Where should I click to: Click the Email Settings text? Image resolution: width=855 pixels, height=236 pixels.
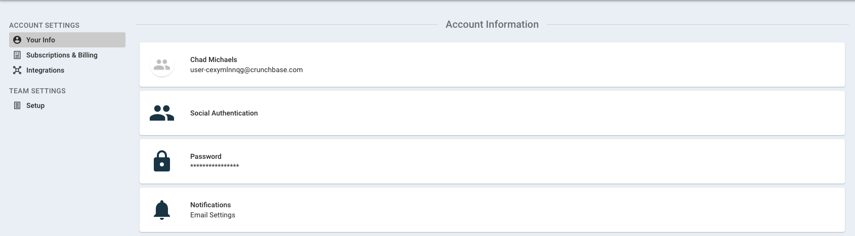pos(212,215)
